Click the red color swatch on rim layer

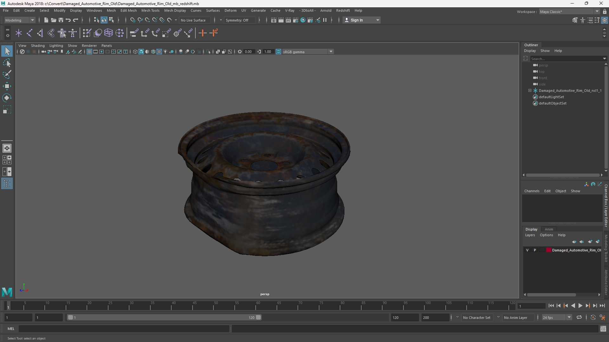548,250
